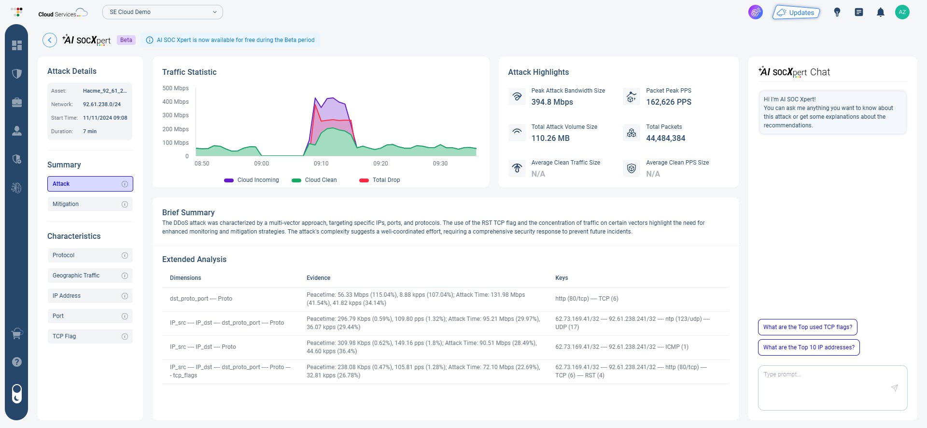Toggle Cloud Incoming series in chart legend

252,180
